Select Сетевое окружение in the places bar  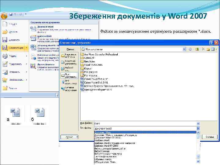click(69, 89)
